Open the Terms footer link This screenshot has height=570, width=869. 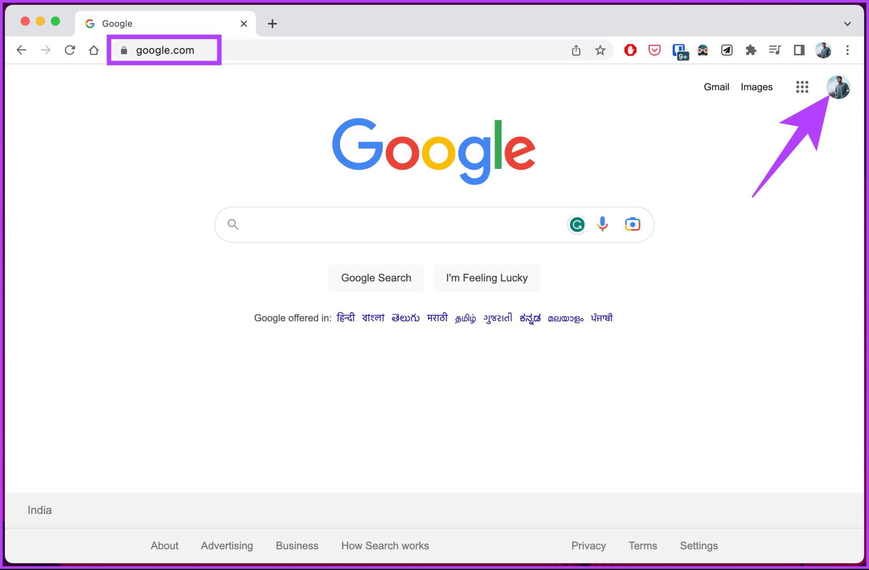[x=643, y=546]
